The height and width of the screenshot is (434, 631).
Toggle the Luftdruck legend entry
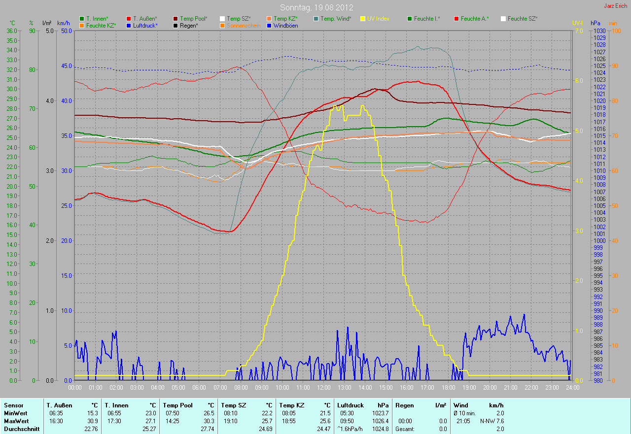142,25
